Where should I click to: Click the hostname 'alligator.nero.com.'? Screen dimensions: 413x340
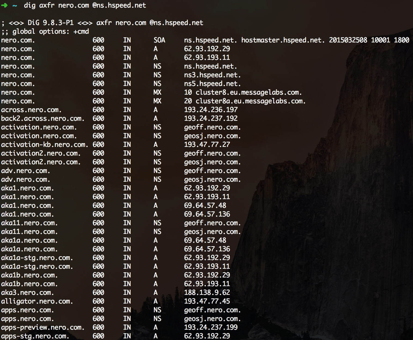pyautogui.click(x=37, y=301)
